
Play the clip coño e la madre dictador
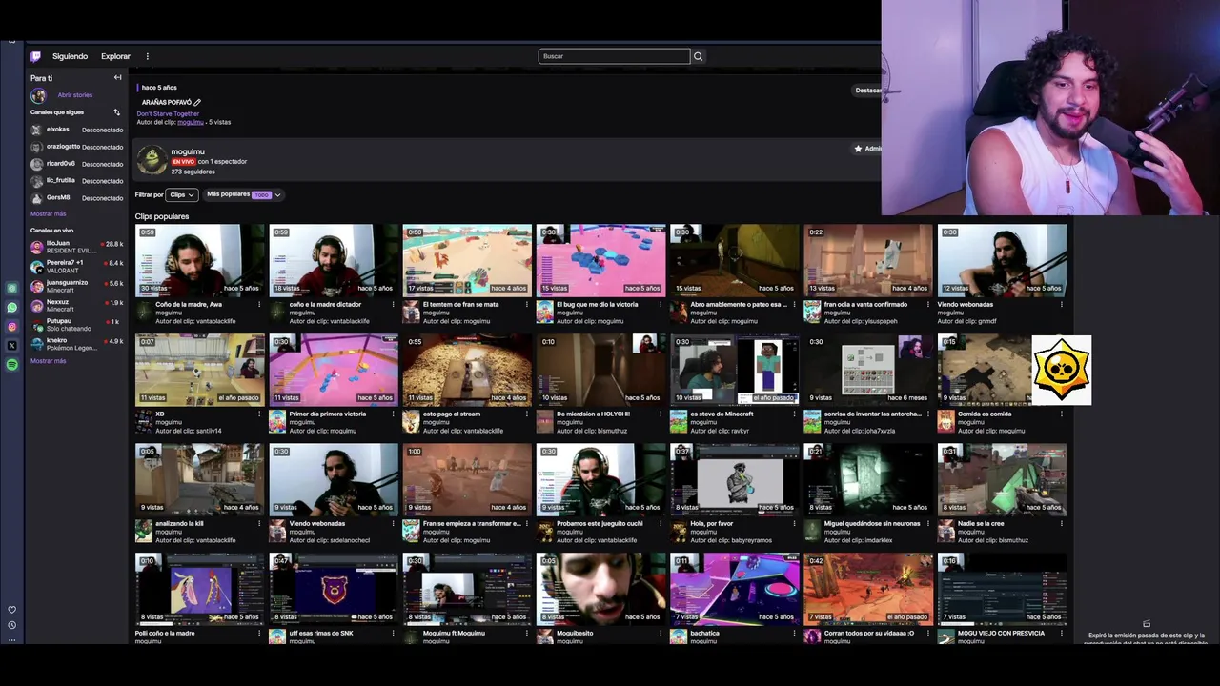tap(333, 260)
